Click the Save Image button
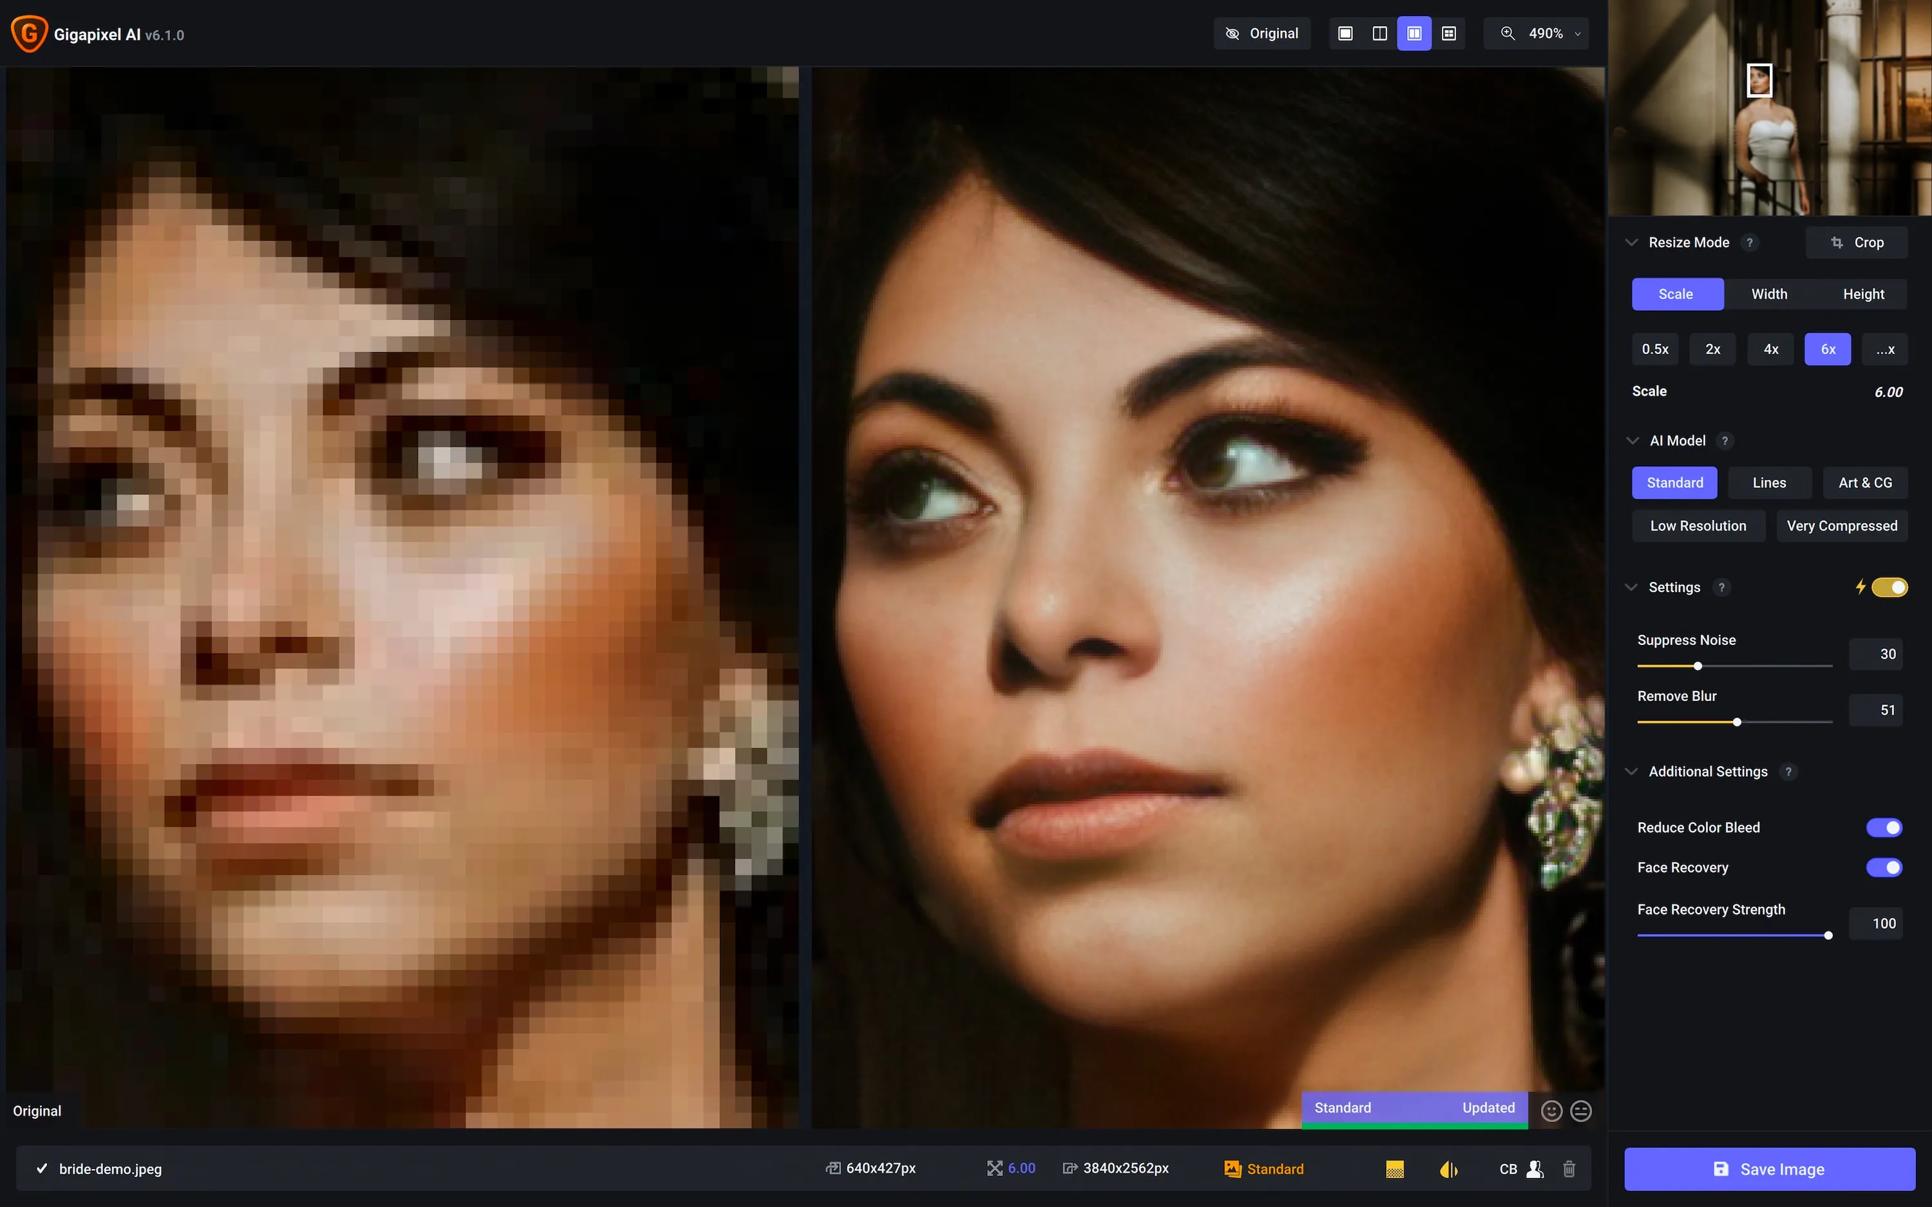The height and width of the screenshot is (1207, 1932). (1769, 1168)
